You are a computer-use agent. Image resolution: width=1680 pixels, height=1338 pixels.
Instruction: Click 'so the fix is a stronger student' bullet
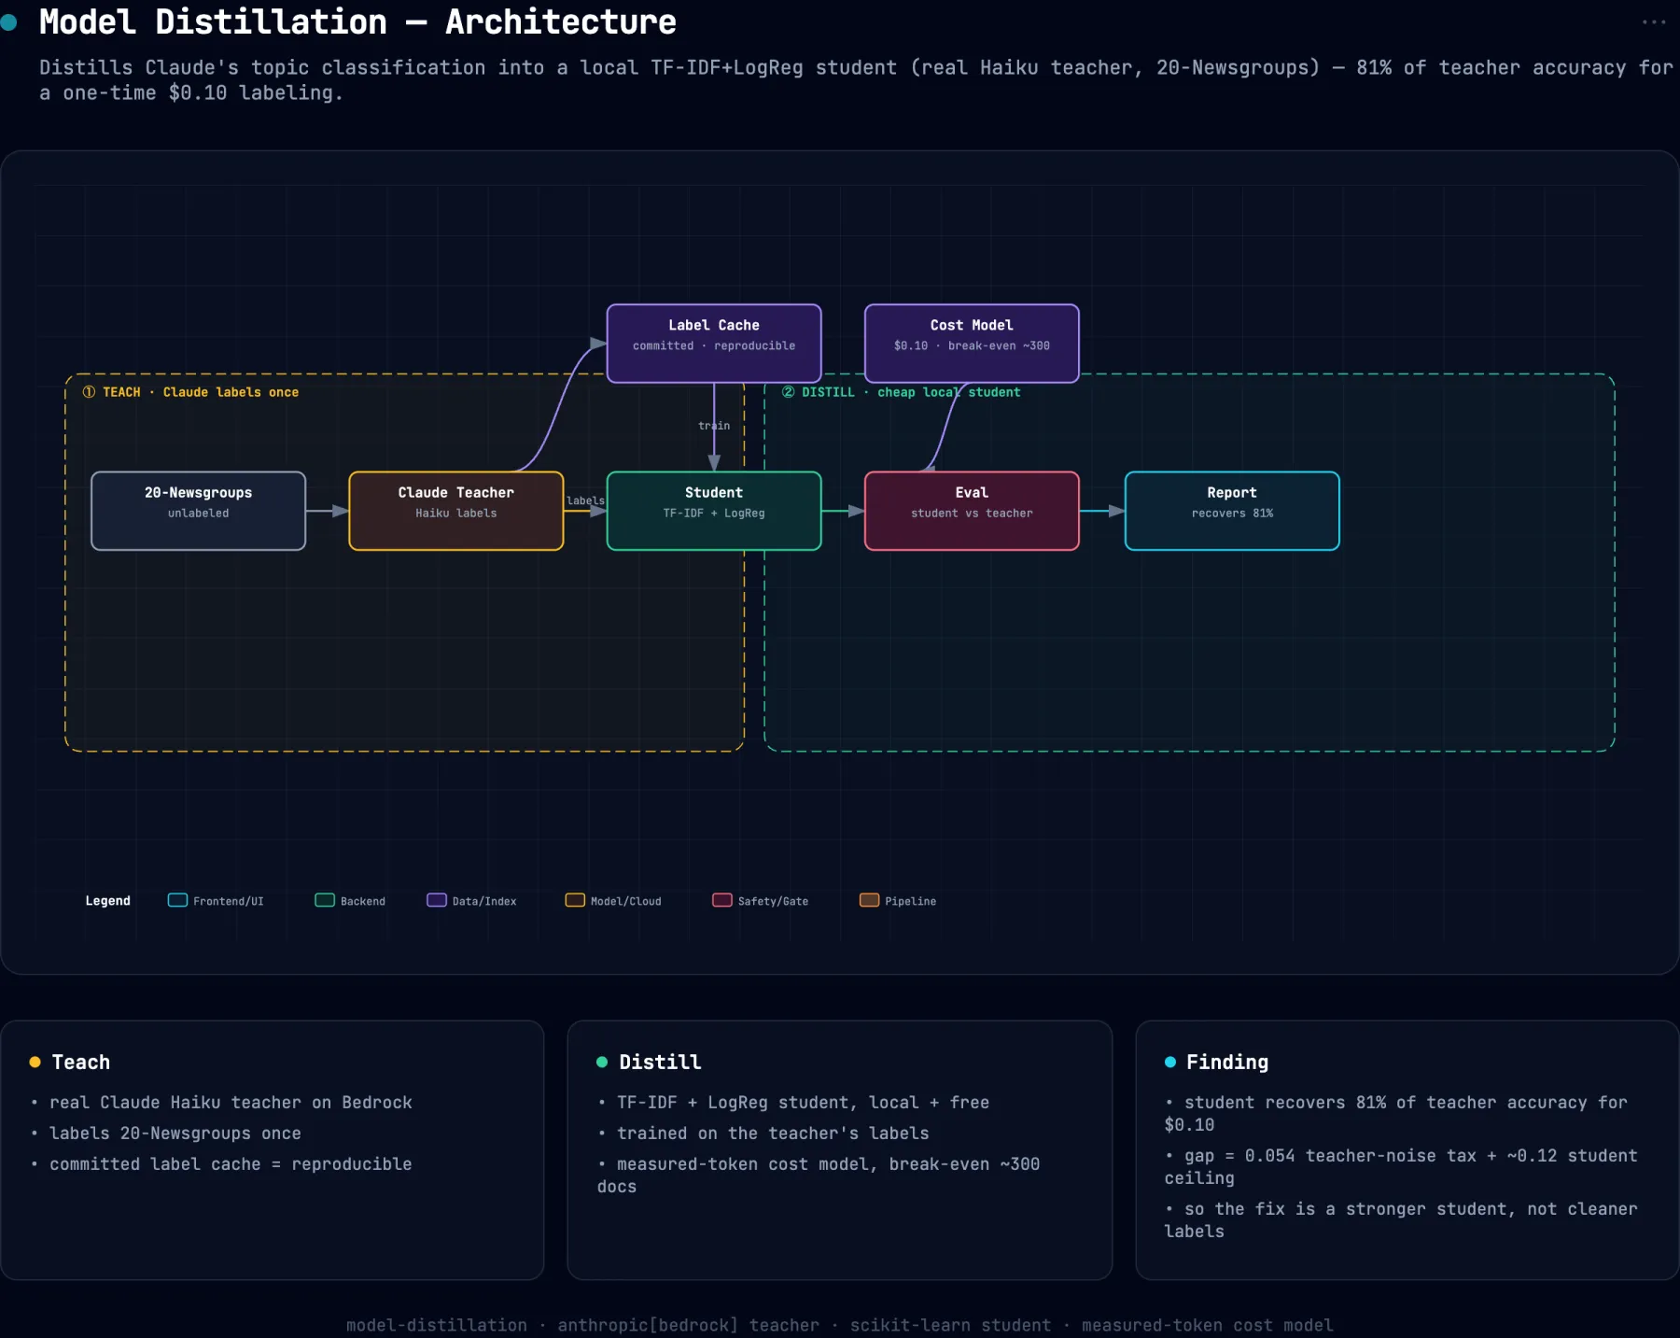pos(1401,1220)
